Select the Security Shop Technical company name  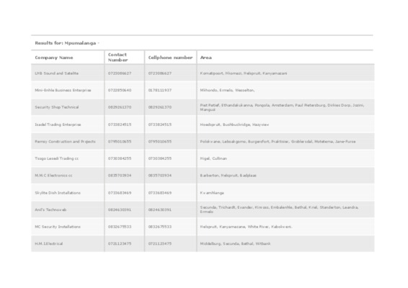coord(57,107)
